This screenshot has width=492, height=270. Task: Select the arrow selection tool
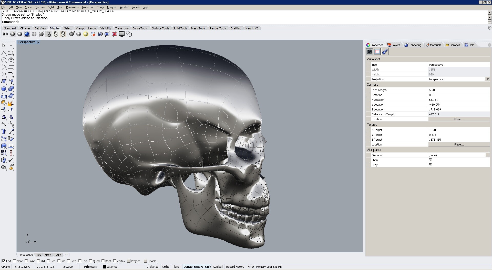pos(4,45)
